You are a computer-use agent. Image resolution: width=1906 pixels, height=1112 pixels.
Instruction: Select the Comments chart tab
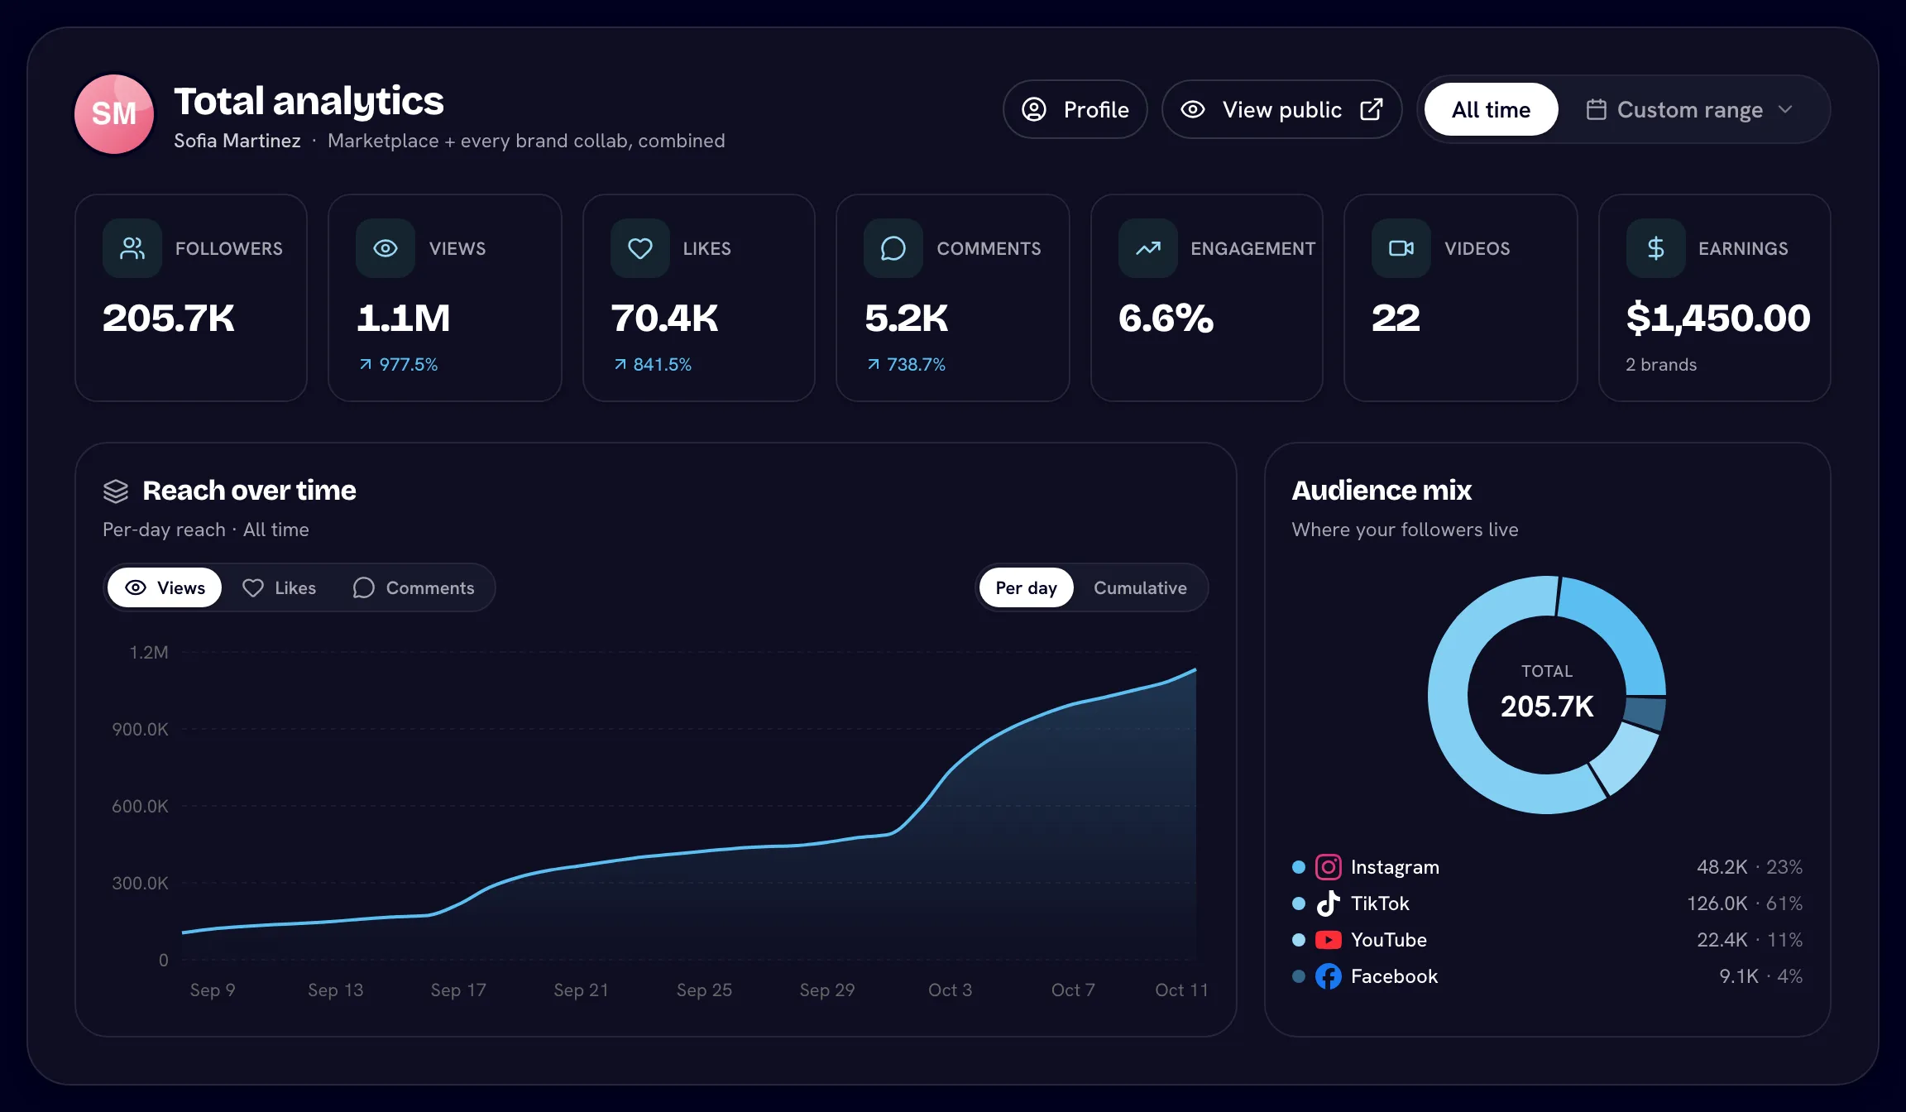[414, 587]
